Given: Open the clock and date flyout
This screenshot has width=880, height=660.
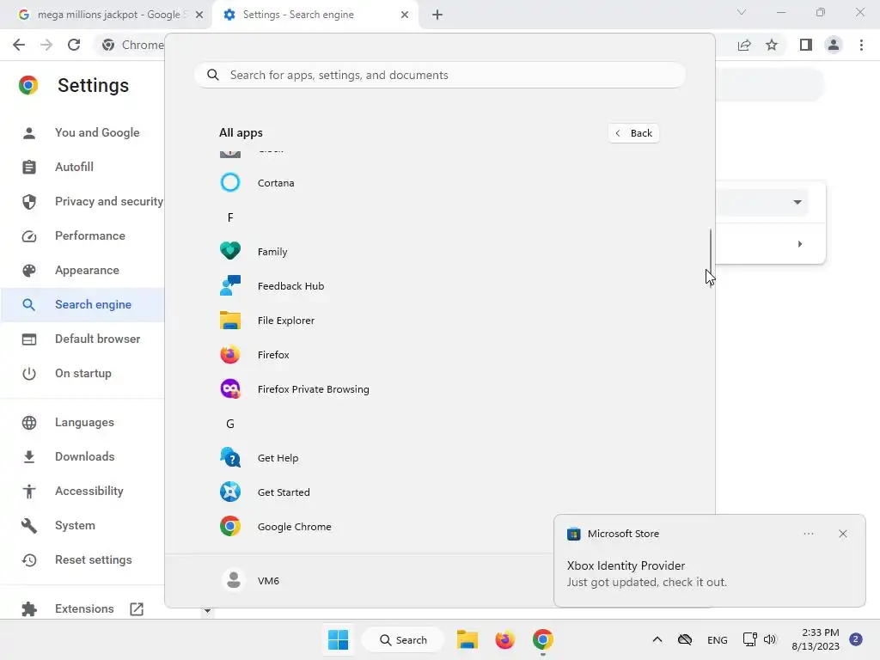Looking at the screenshot, I should click(816, 639).
